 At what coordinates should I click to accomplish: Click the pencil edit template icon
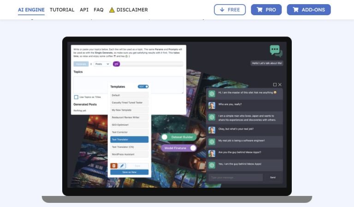pos(122,166)
